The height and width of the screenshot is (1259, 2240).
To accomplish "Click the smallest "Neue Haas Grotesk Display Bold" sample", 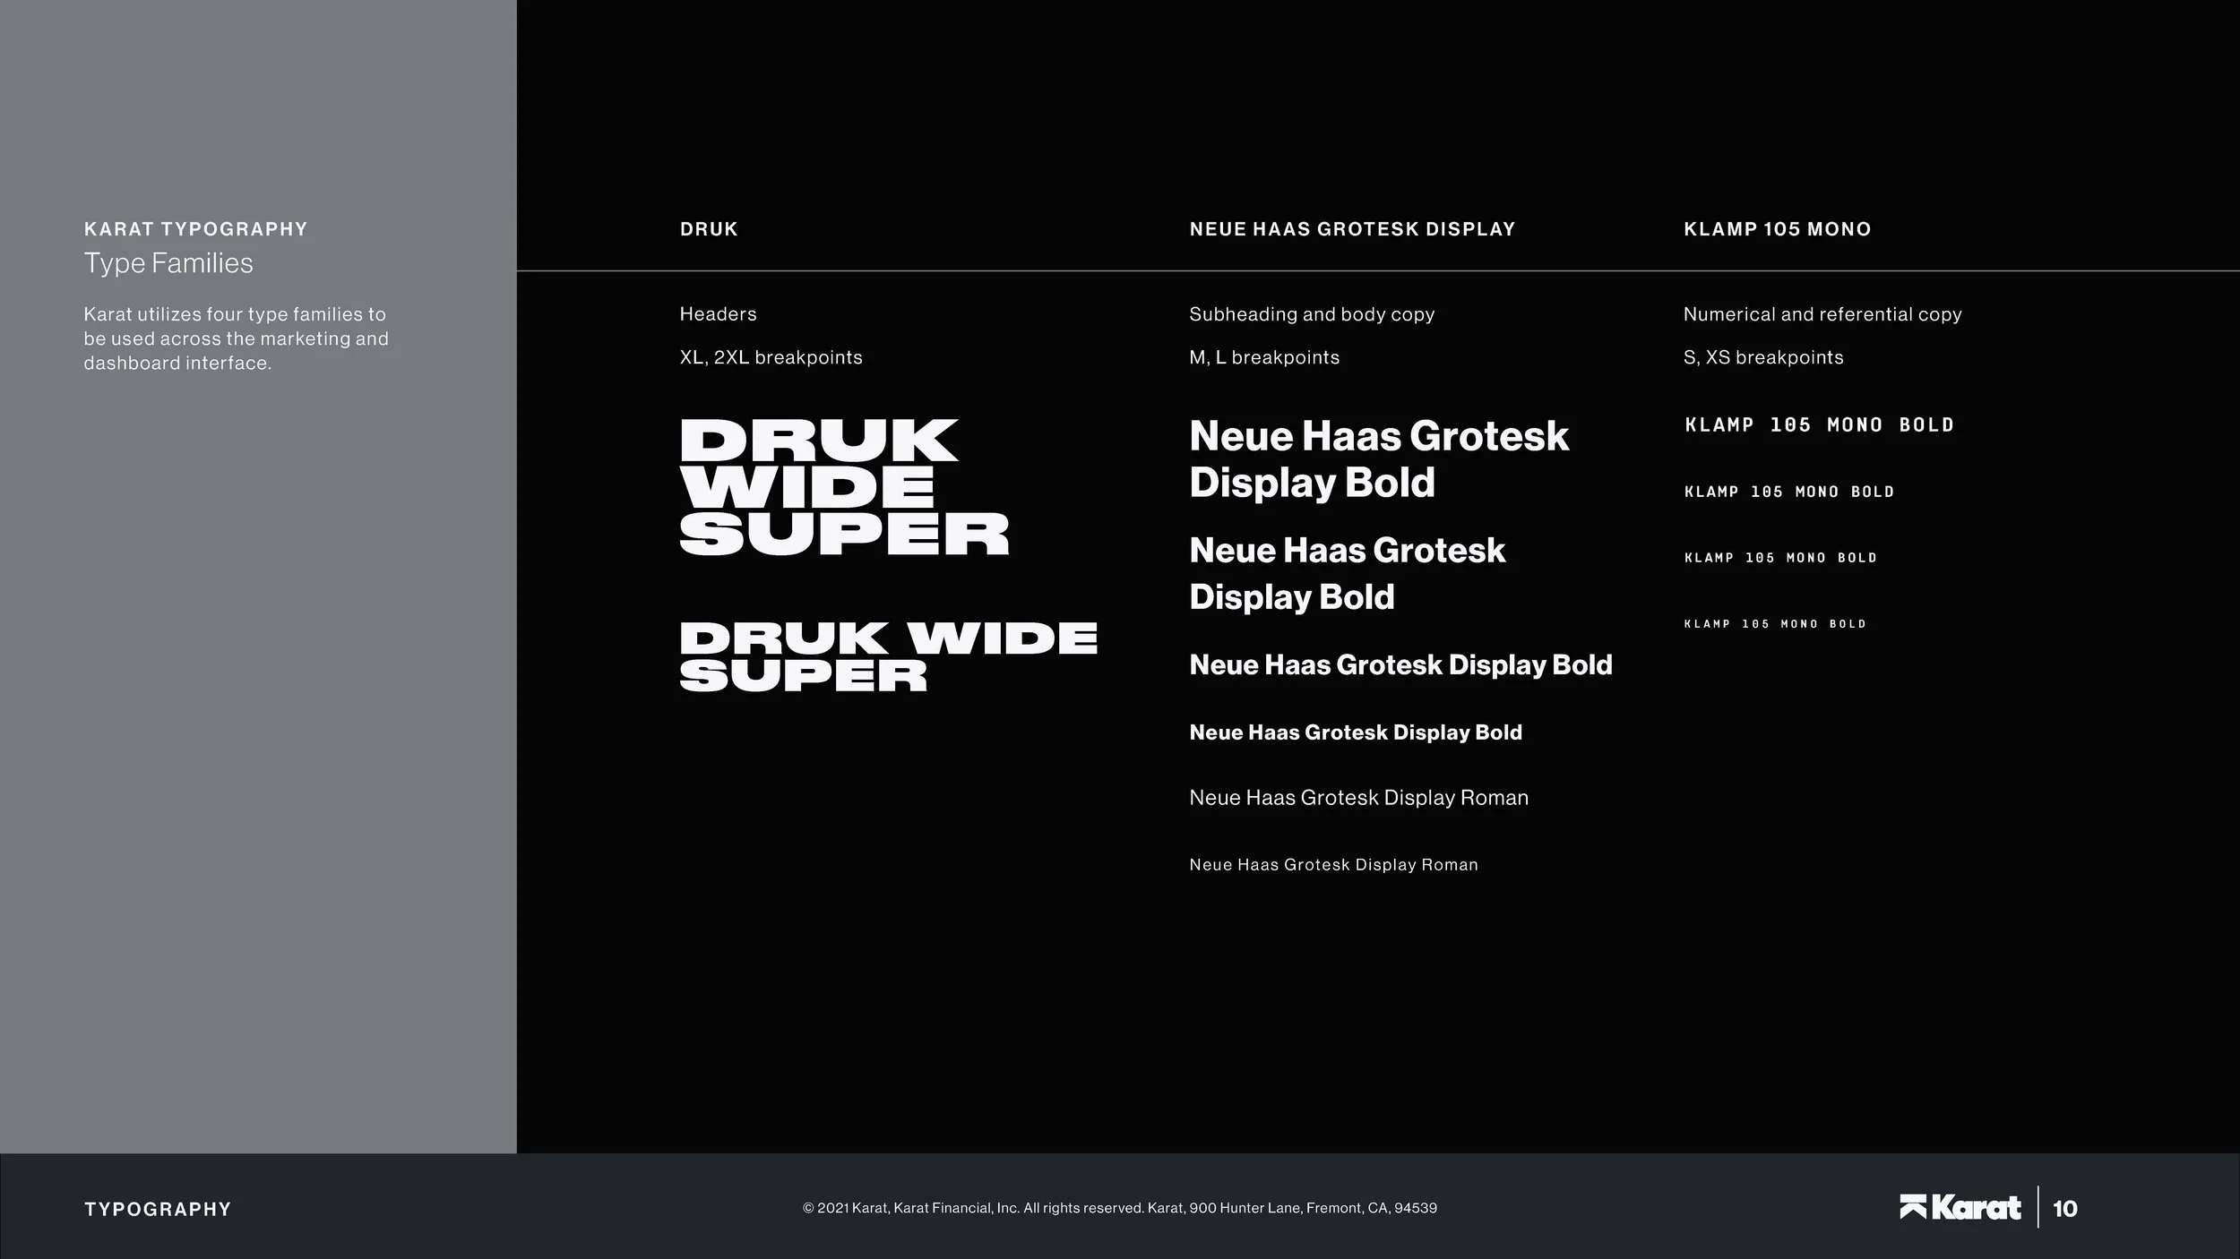I will pos(1356,732).
